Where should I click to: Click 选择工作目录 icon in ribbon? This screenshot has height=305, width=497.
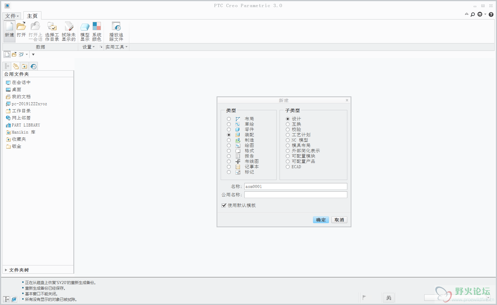coord(52,31)
